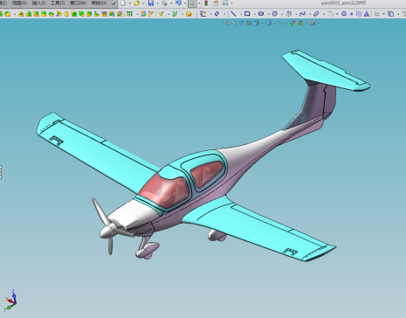Create a new document with the blank page icon
This screenshot has height=318, width=406.
(123, 3)
